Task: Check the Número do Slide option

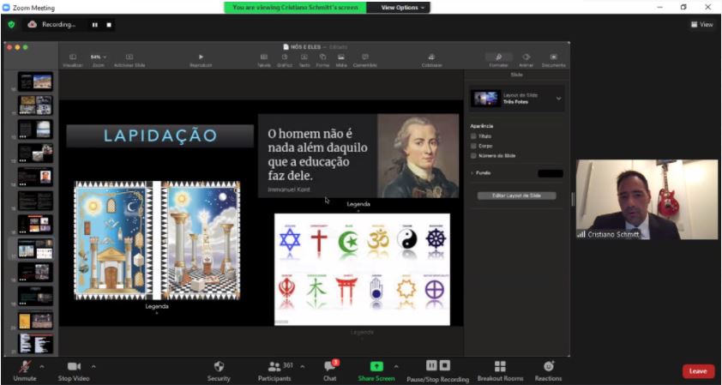Action: click(x=474, y=156)
